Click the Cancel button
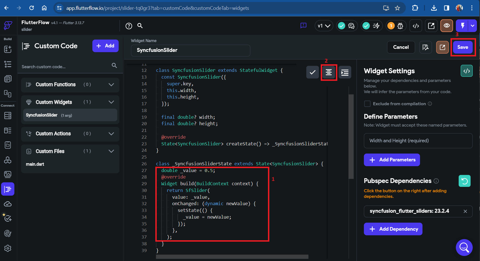 coord(401,47)
